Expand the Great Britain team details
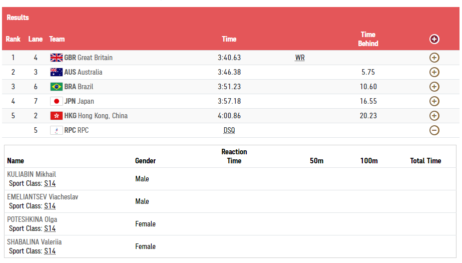Image resolution: width=462 pixels, height=263 pixels. pos(434,58)
